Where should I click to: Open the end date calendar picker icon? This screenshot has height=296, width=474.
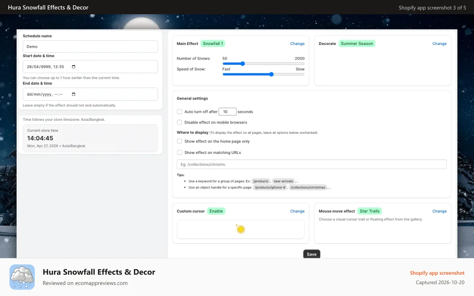point(73,94)
